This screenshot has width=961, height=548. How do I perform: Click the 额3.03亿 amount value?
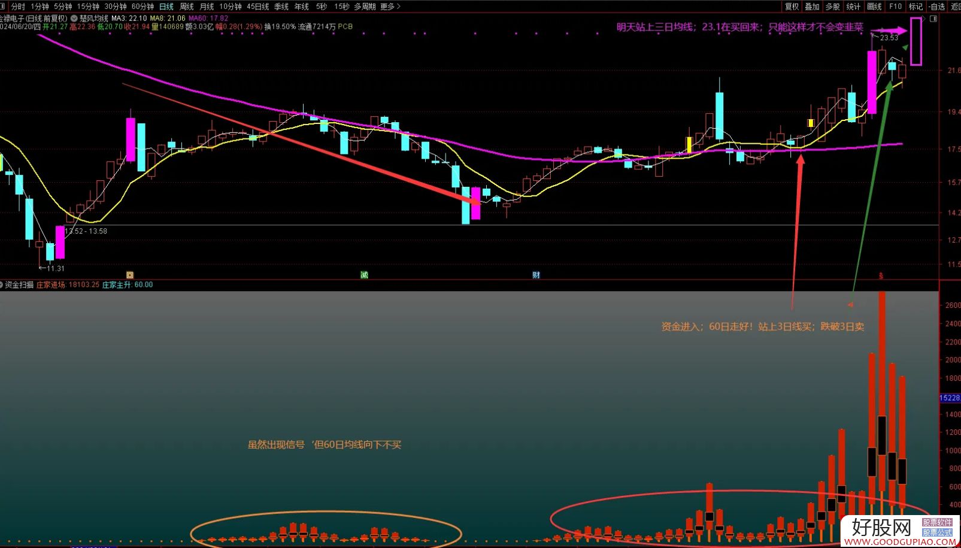[199, 27]
